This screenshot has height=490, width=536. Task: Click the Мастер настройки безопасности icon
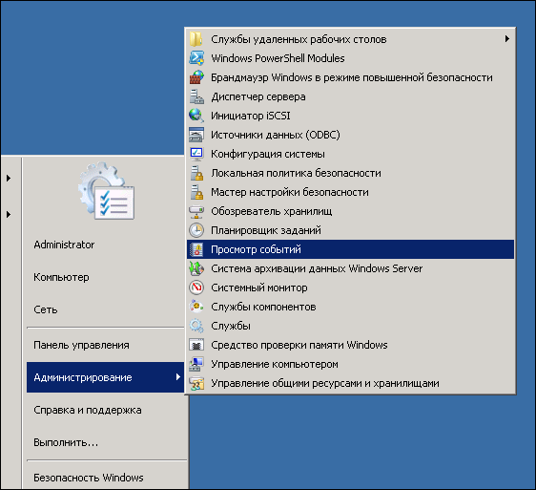(196, 192)
